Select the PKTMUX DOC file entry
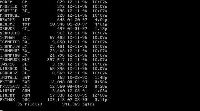This screenshot has width=200, height=111. tap(53, 100)
